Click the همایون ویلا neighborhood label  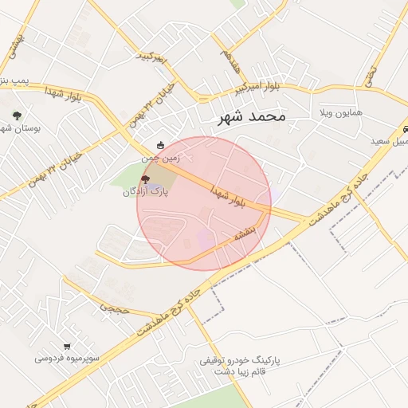point(341,113)
